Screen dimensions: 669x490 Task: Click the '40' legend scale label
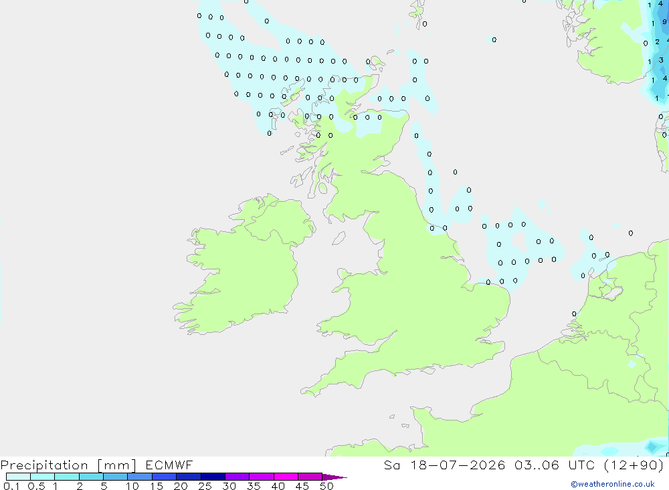point(278,486)
